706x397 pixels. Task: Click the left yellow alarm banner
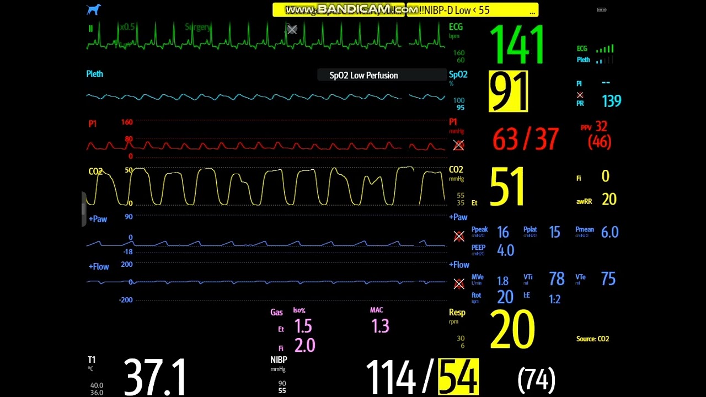coord(339,10)
